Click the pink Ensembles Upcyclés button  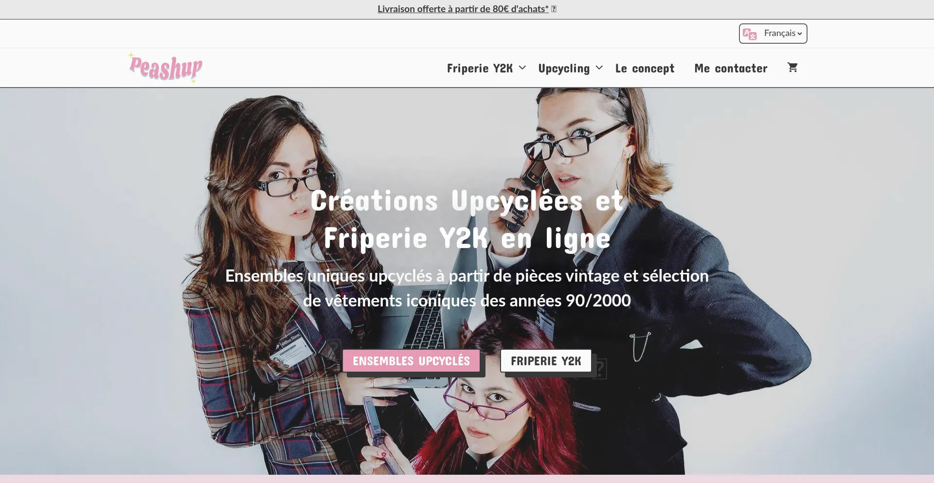pyautogui.click(x=411, y=361)
